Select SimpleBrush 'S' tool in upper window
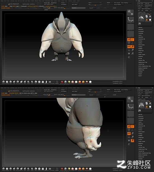 (146, 20)
